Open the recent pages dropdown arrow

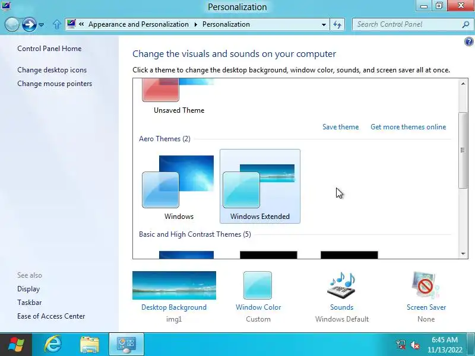[41, 24]
